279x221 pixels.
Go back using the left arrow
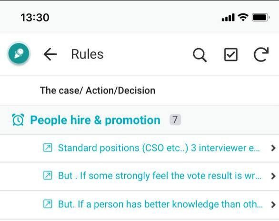pos(50,54)
